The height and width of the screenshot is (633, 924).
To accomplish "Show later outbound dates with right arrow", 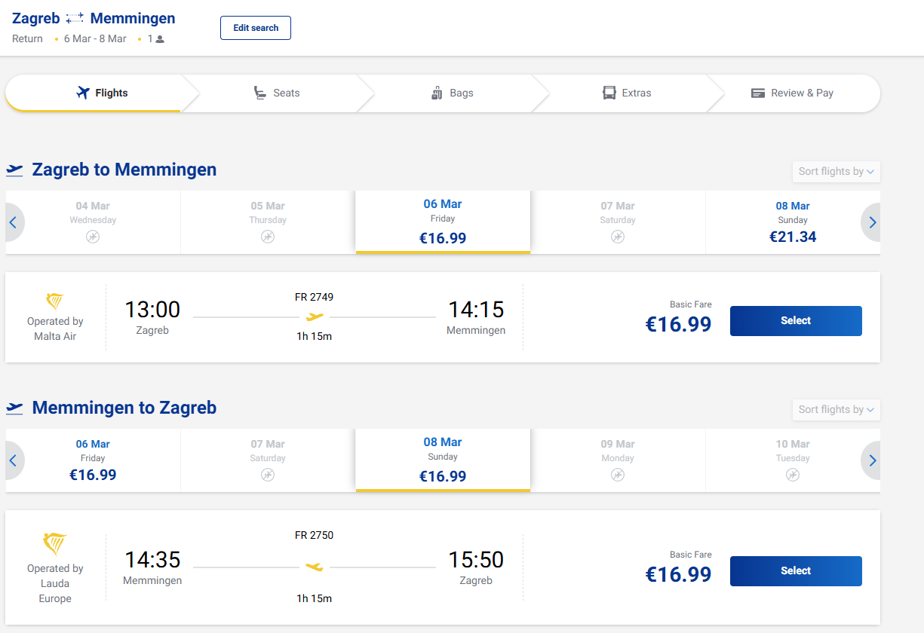I will coord(872,222).
